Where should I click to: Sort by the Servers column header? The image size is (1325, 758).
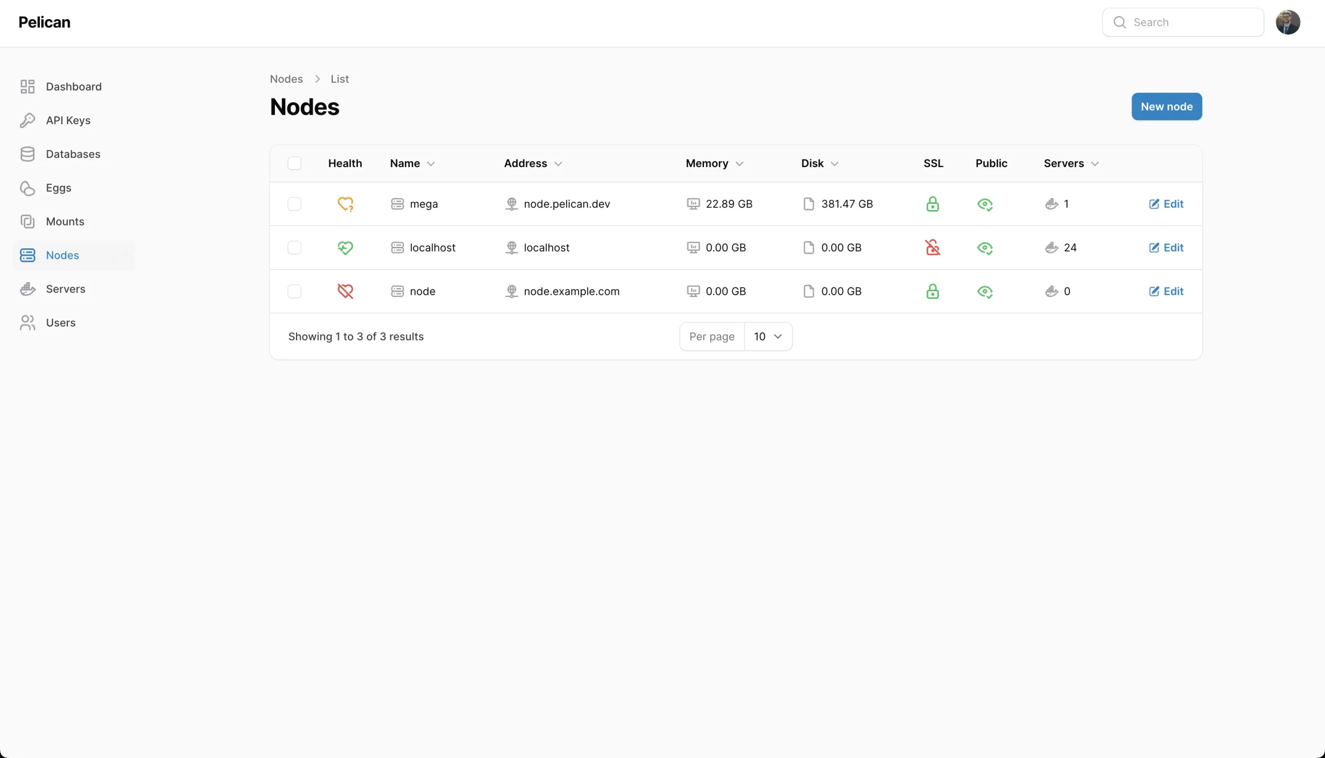point(1071,164)
